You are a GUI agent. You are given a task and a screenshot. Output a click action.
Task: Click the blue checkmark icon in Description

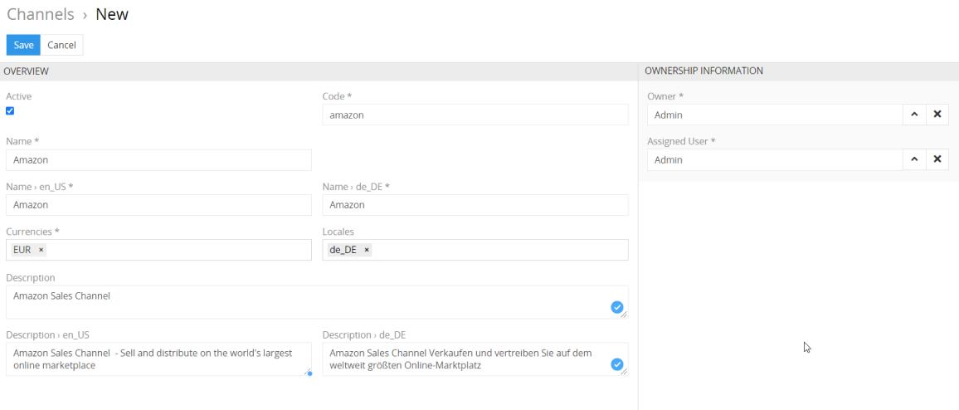[x=616, y=307]
